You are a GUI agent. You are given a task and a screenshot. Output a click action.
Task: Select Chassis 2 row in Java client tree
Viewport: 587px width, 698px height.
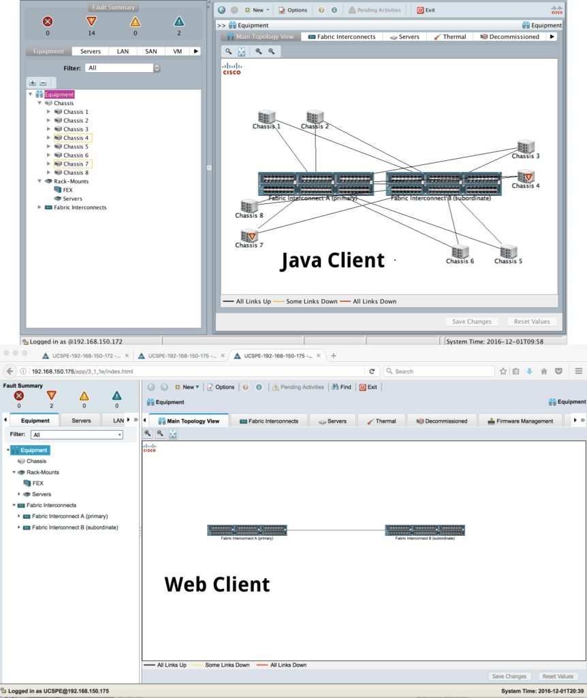[x=72, y=121]
